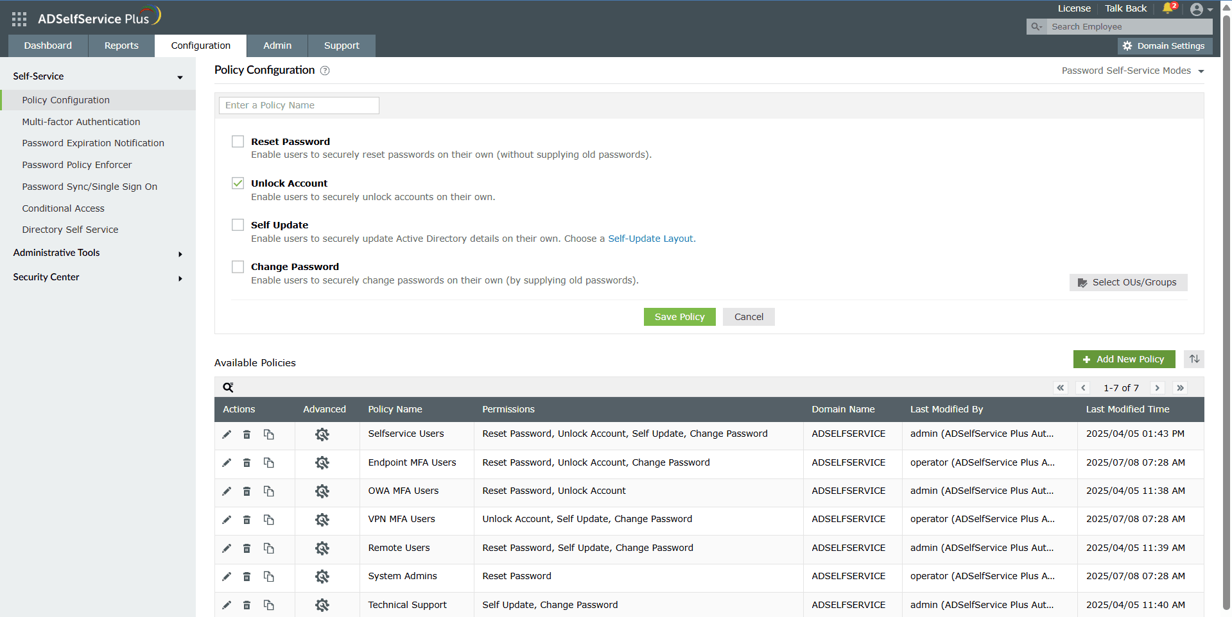Screen dimensions: 1232x617
Task: Delete the Endpoint MFA Users policy
Action: (247, 462)
